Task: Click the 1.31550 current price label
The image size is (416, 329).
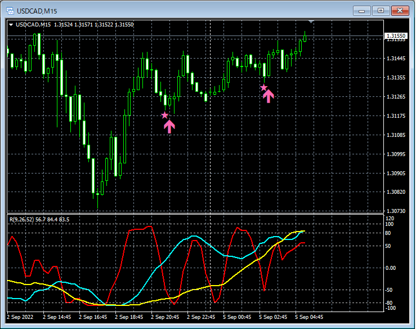Action: [x=396, y=36]
